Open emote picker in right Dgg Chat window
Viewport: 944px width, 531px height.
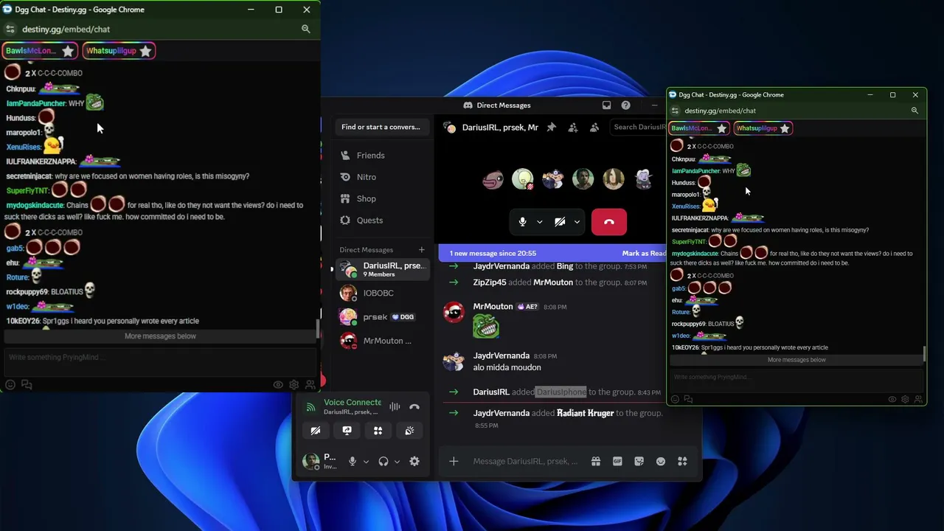point(675,399)
